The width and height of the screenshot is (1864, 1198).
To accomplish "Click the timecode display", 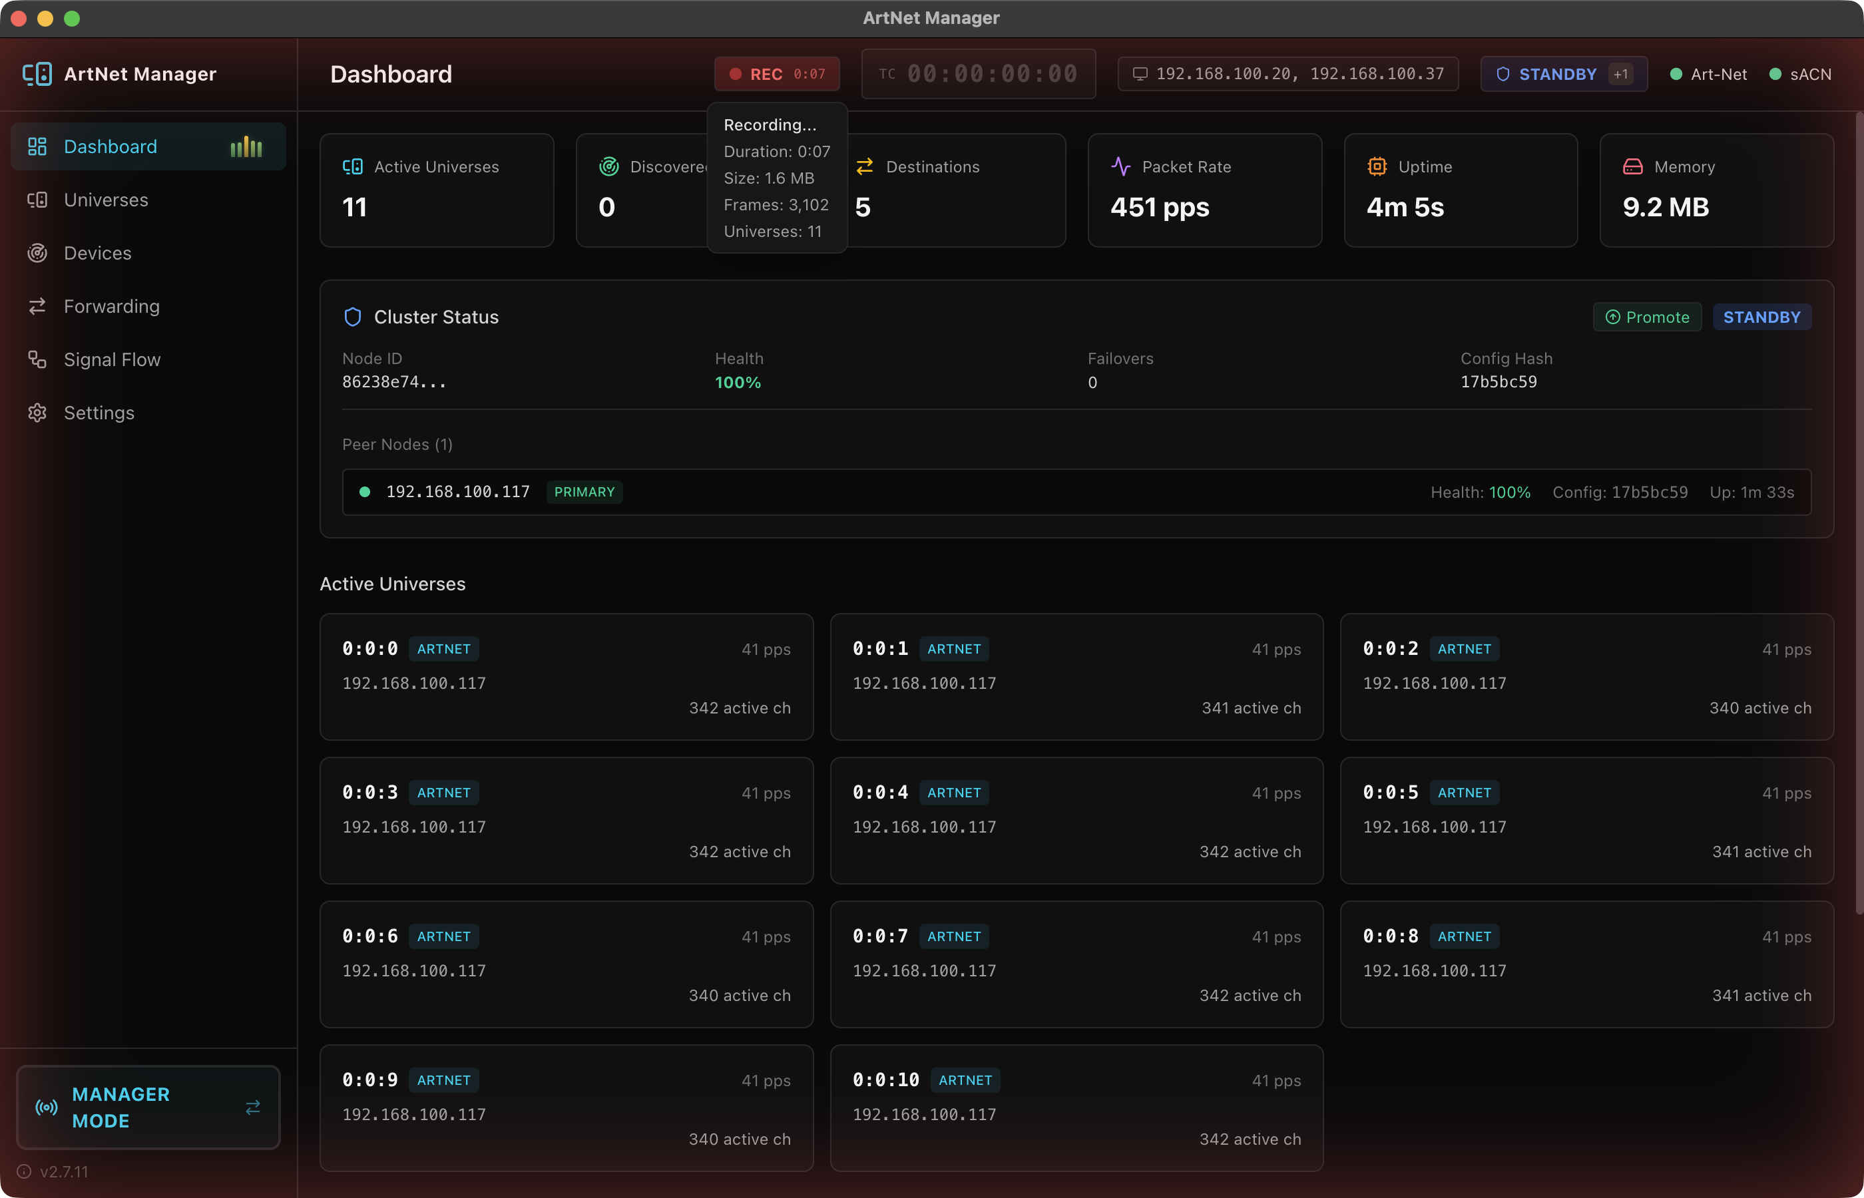I will coord(979,74).
